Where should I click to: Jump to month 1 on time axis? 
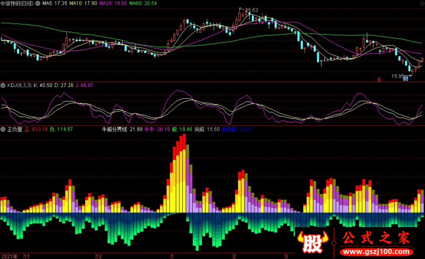coord(172,256)
